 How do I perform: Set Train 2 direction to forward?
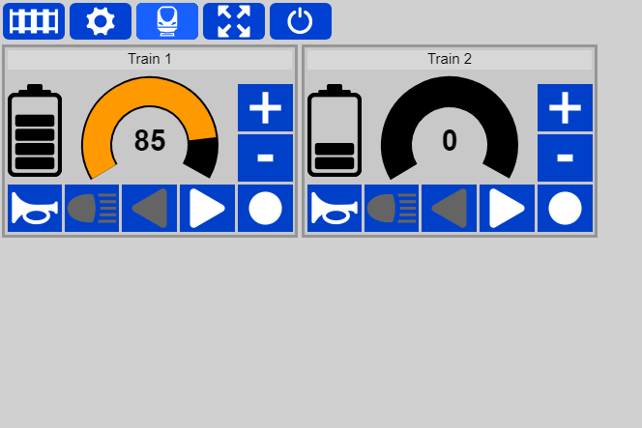click(508, 209)
